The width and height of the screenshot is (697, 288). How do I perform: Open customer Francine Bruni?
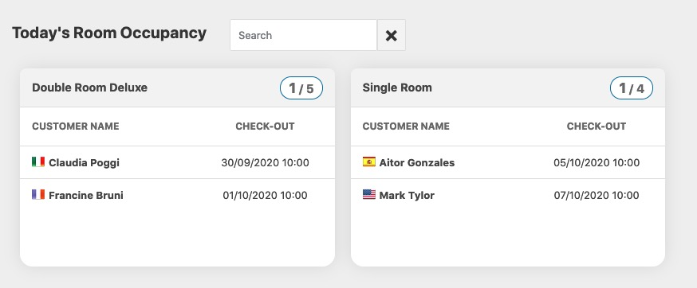86,195
